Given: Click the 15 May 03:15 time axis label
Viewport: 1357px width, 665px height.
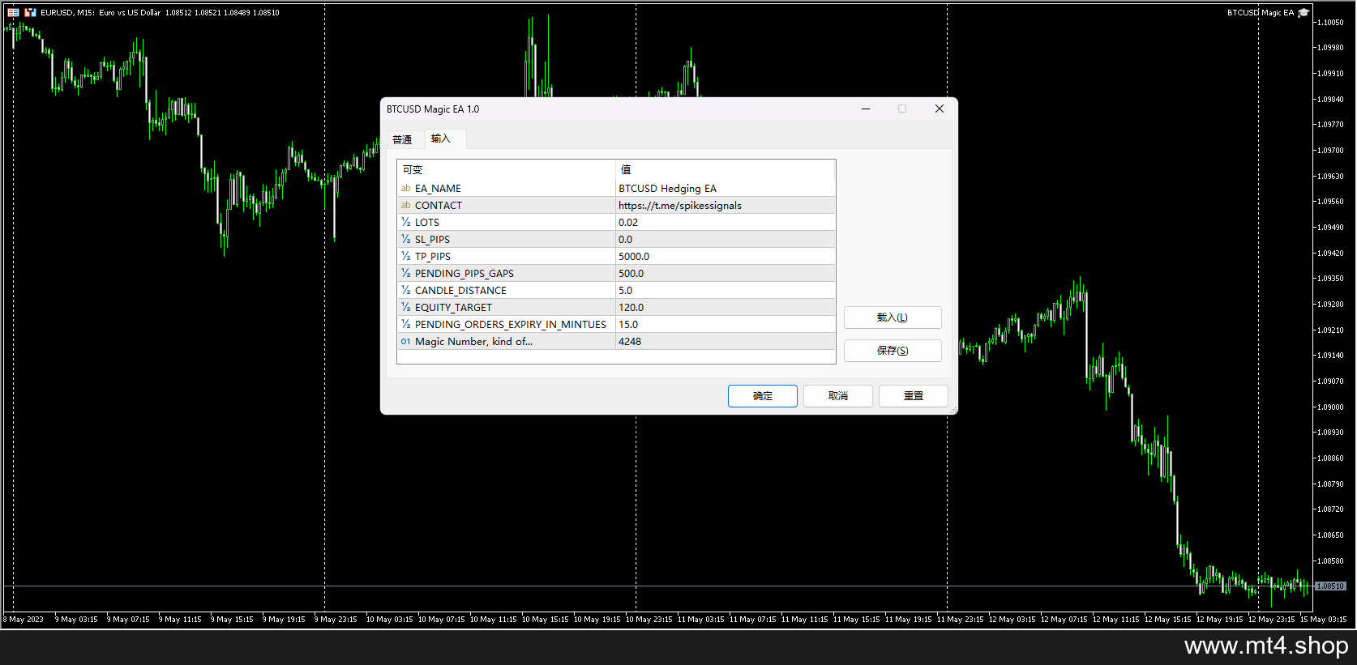Looking at the screenshot, I should (1323, 620).
